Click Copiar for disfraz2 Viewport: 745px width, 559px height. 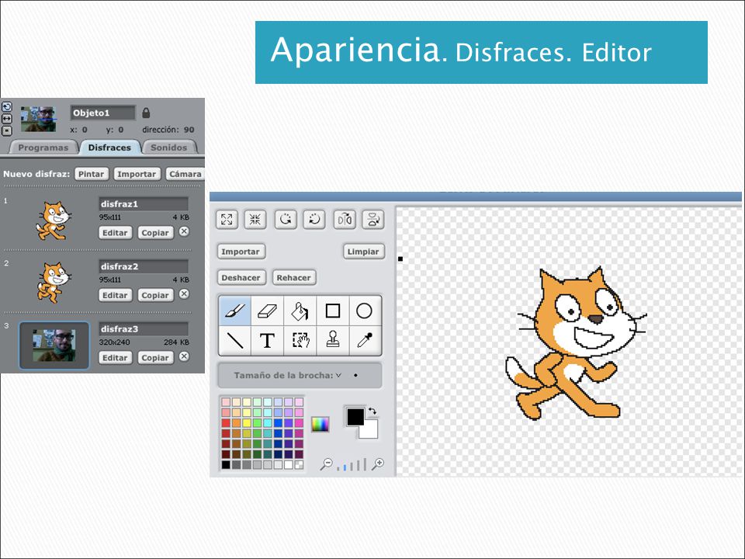tap(155, 295)
